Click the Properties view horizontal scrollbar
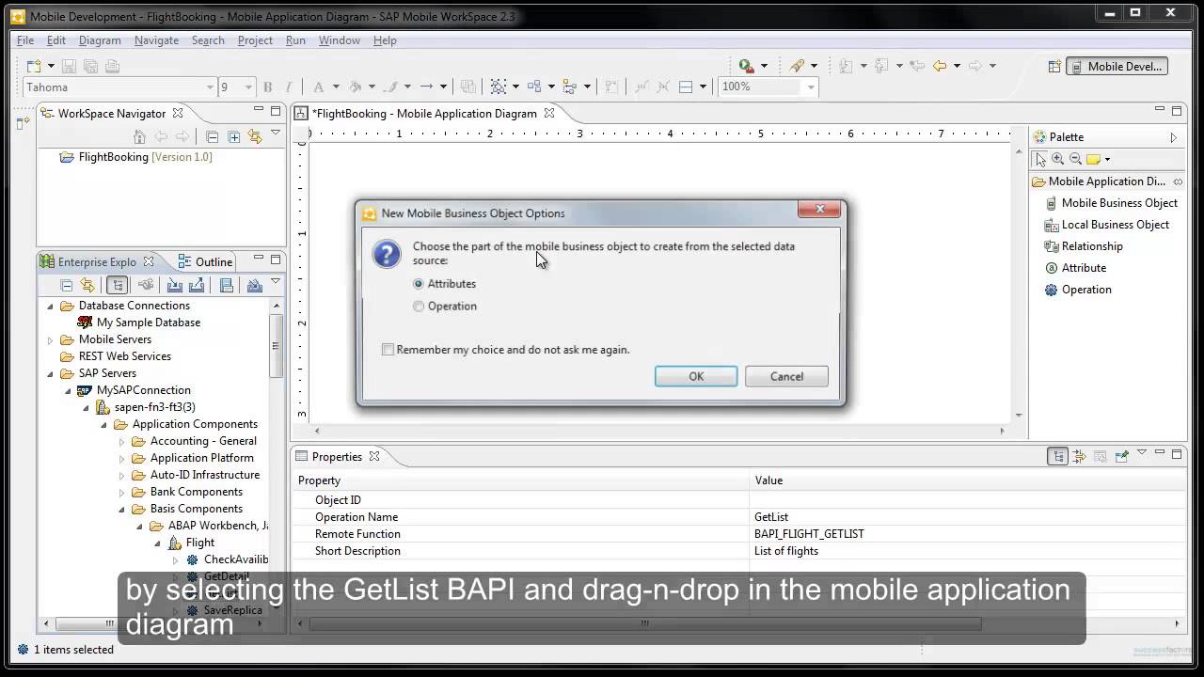The width and height of the screenshot is (1204, 677). point(645,623)
